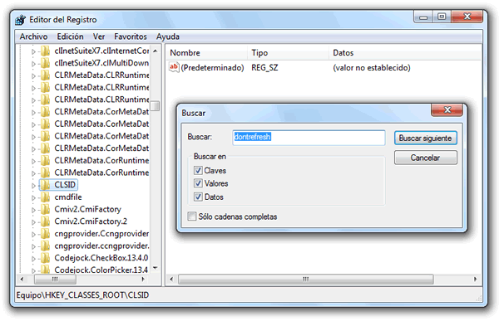This screenshot has width=499, height=321.
Task: Click the tree pane horizontal scroll left arrow
Action: click(x=22, y=279)
